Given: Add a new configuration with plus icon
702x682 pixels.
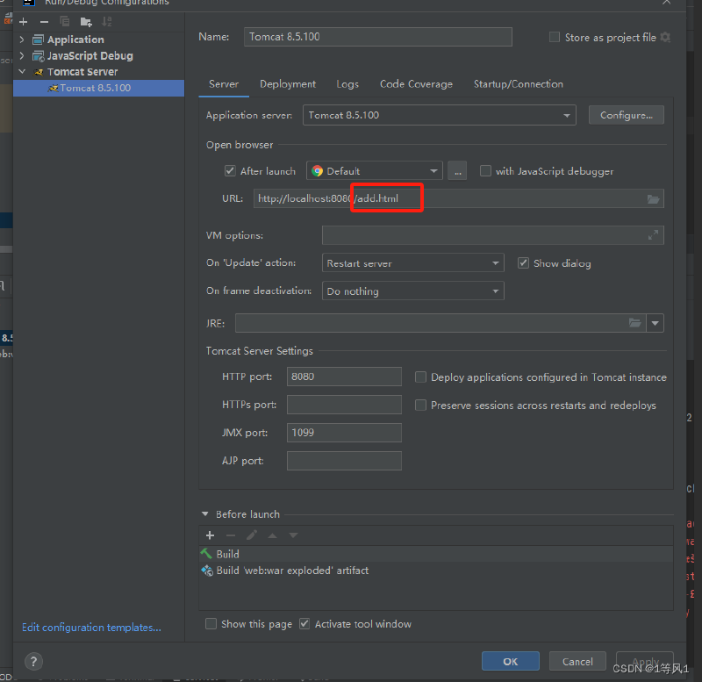Looking at the screenshot, I should (x=24, y=21).
